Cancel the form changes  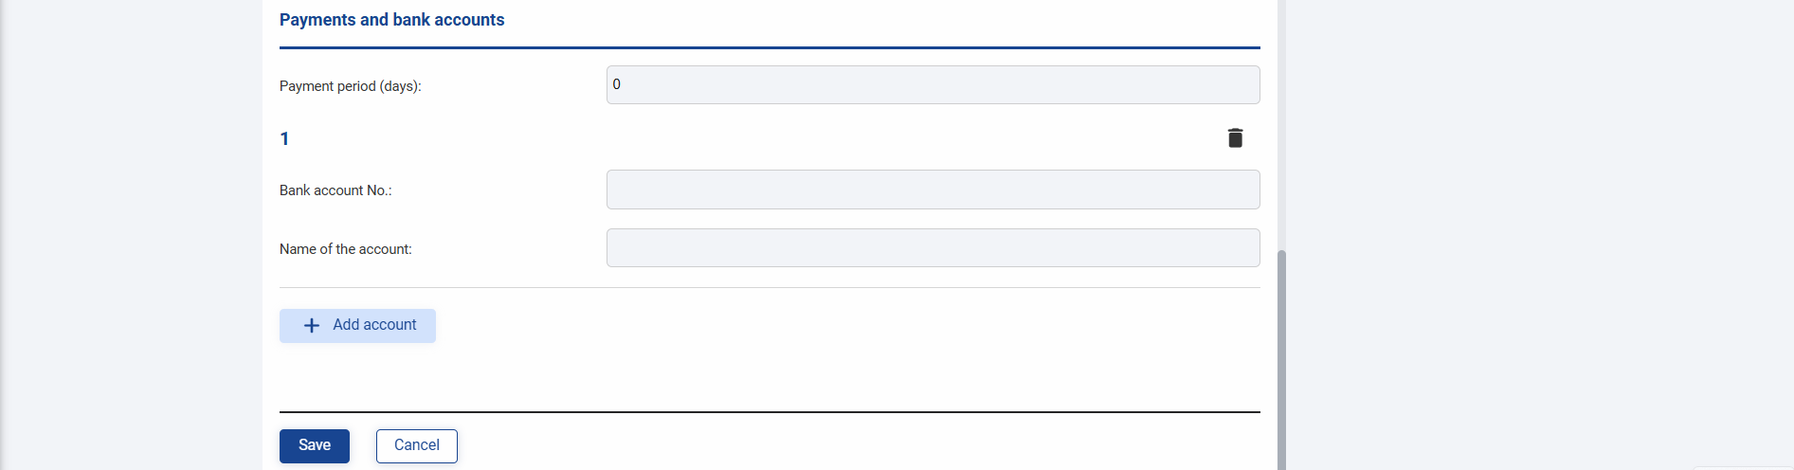point(417,446)
